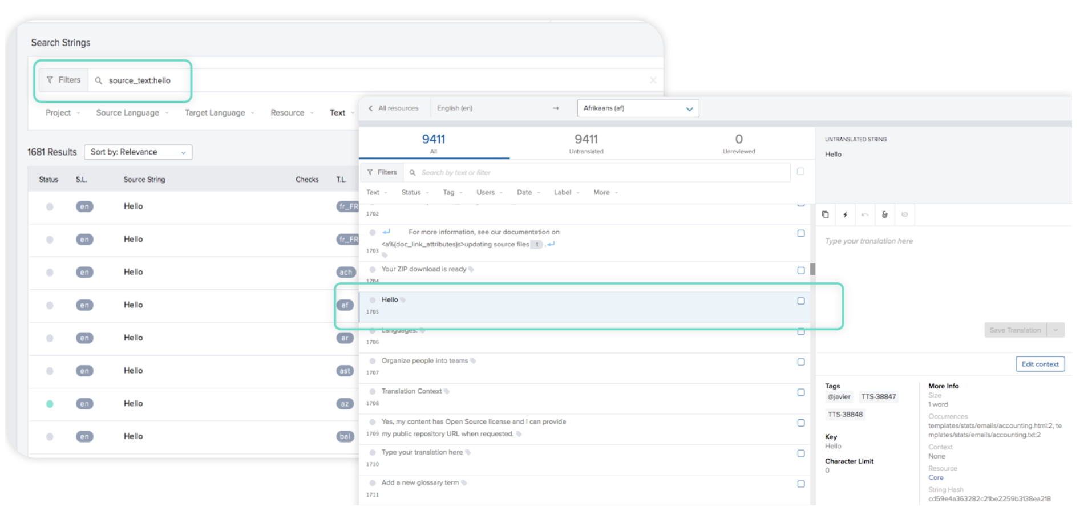This screenshot has width=1092, height=519.
Task: Click the magnifier icon in Search Strings bar
Action: 99,80
